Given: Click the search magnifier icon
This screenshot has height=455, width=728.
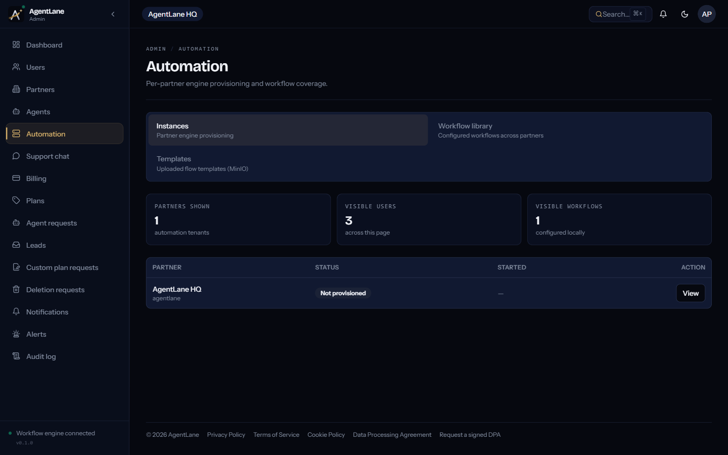Looking at the screenshot, I should 599,14.
